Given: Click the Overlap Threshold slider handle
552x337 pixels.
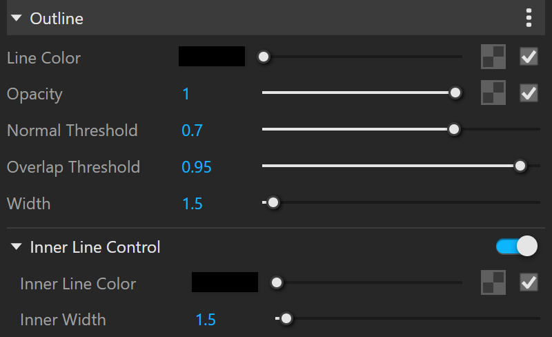Looking at the screenshot, I should coord(520,166).
